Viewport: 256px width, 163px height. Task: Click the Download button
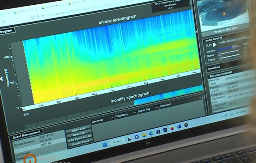coord(214,68)
